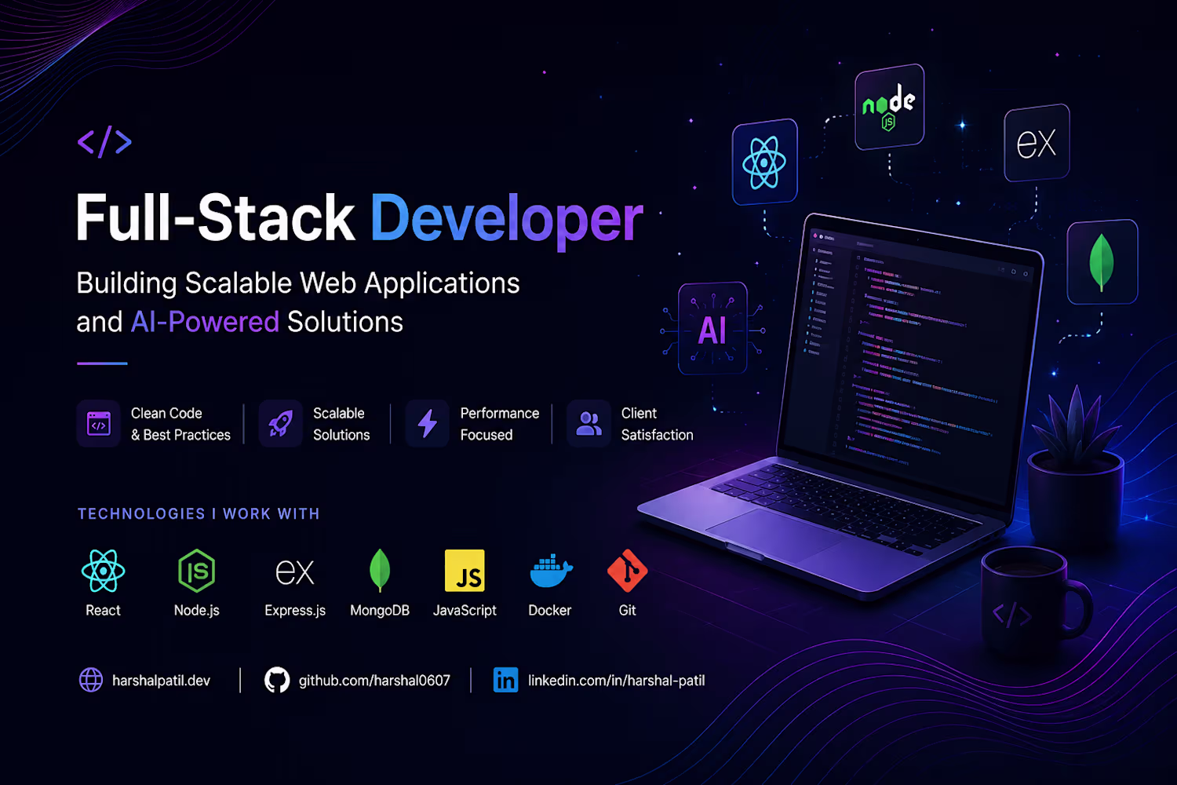Open the github.com/harshal0607 link
1177x785 pixels.
point(374,681)
